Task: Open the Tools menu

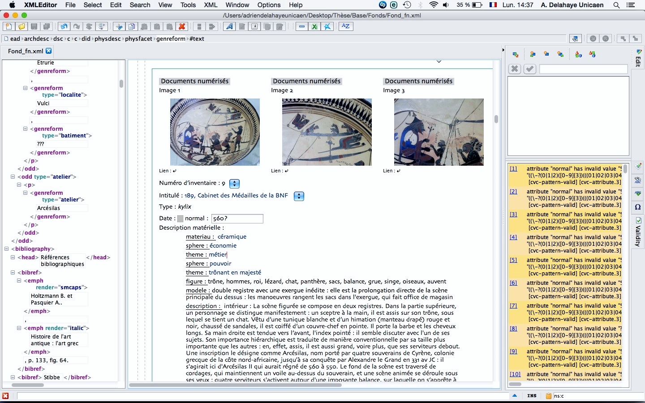Action: click(188, 5)
